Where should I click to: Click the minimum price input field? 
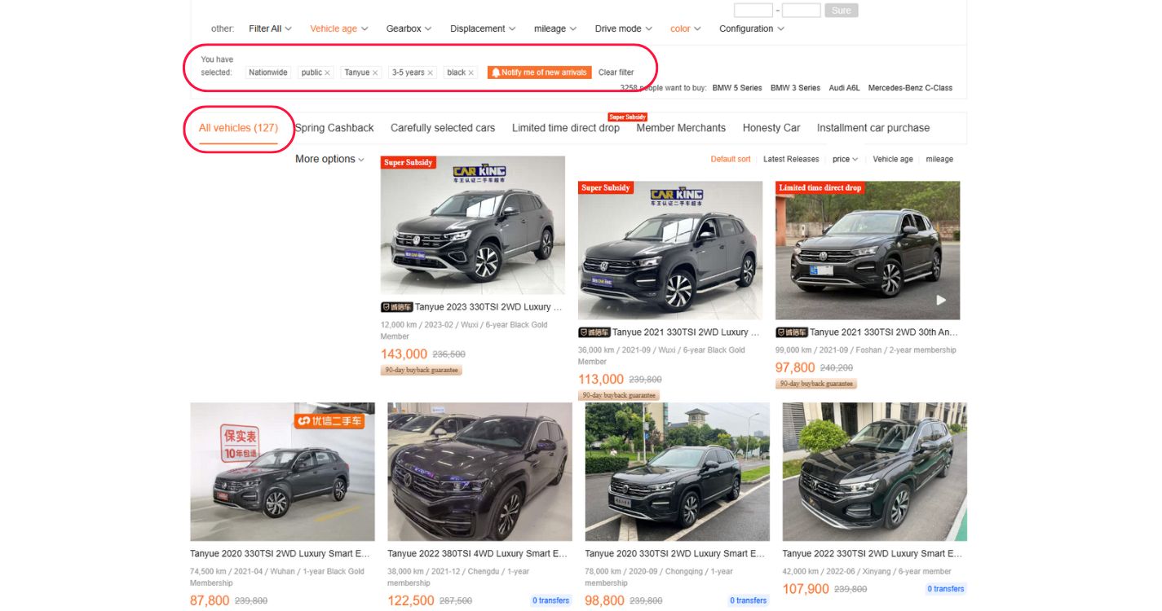point(753,11)
